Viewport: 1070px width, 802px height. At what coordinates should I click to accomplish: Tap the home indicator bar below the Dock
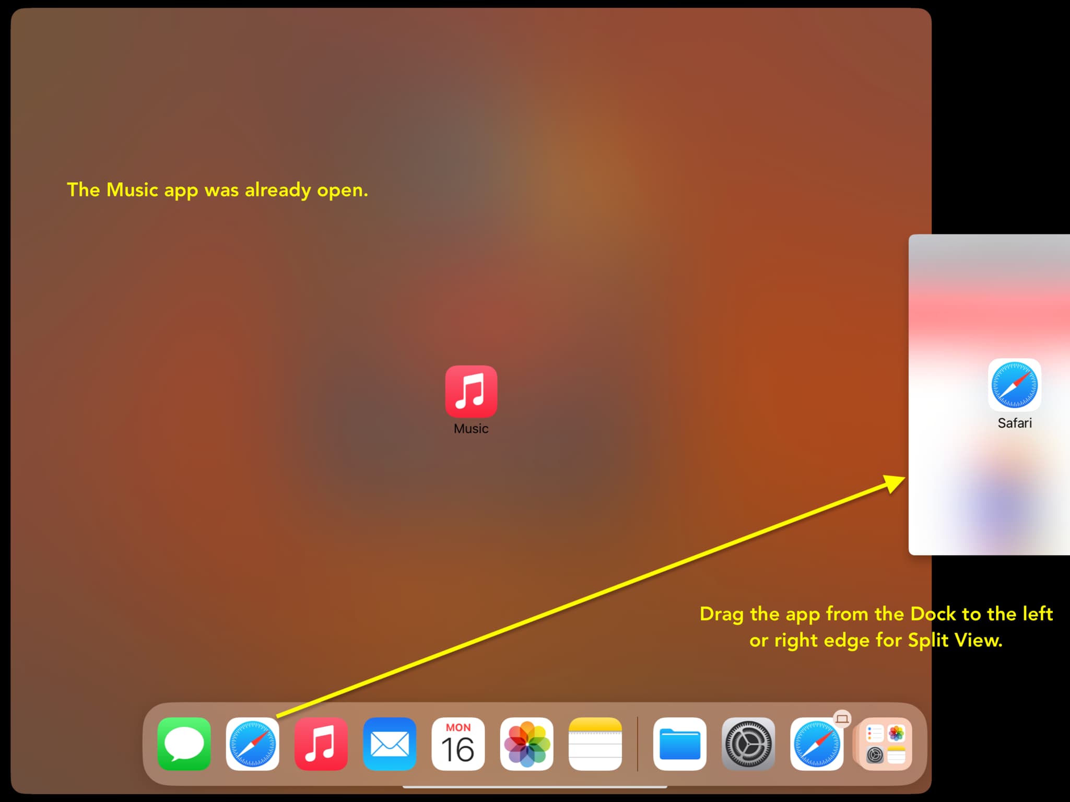535,787
